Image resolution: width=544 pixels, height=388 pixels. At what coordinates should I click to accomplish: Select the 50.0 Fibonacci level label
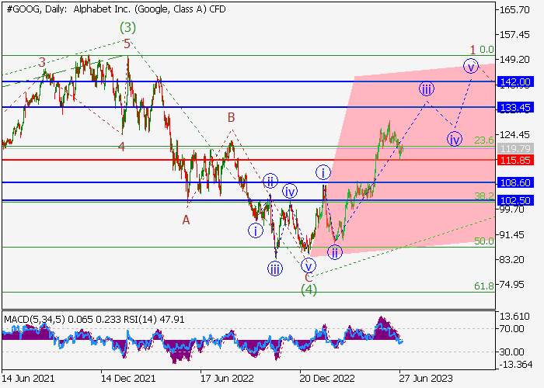(484, 241)
